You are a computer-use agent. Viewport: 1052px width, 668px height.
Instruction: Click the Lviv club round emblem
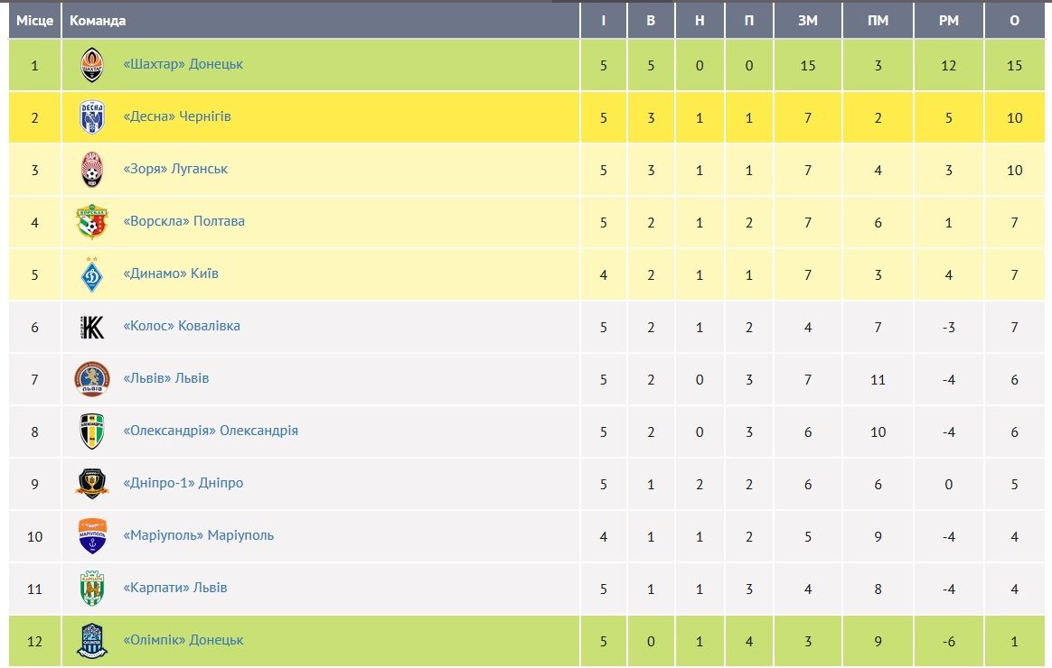[x=92, y=379]
